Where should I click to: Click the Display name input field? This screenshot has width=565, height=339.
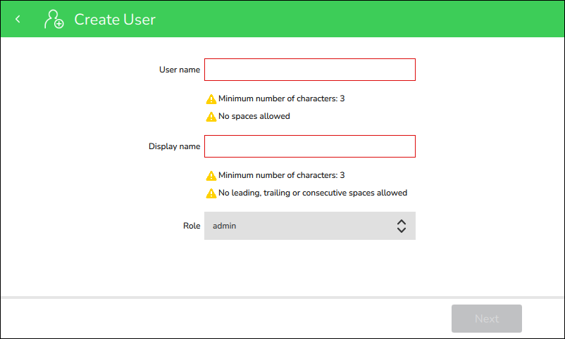point(310,146)
